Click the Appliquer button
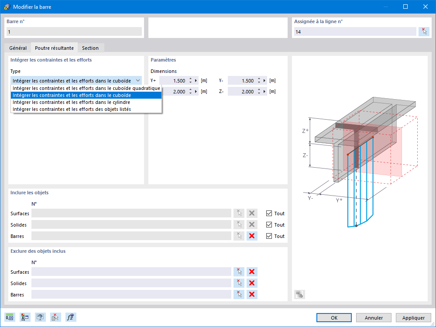The width and height of the screenshot is (436, 327). tap(413, 317)
